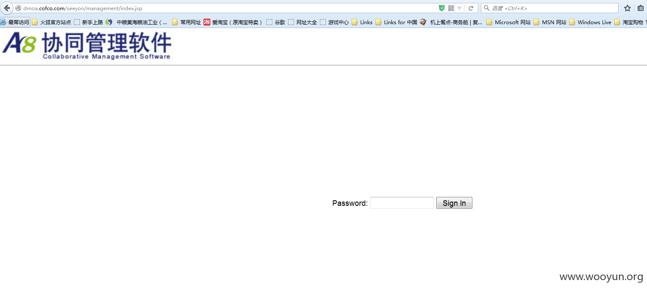Screen dimensions: 647x289
Task: Click the Password input field
Action: pos(402,203)
